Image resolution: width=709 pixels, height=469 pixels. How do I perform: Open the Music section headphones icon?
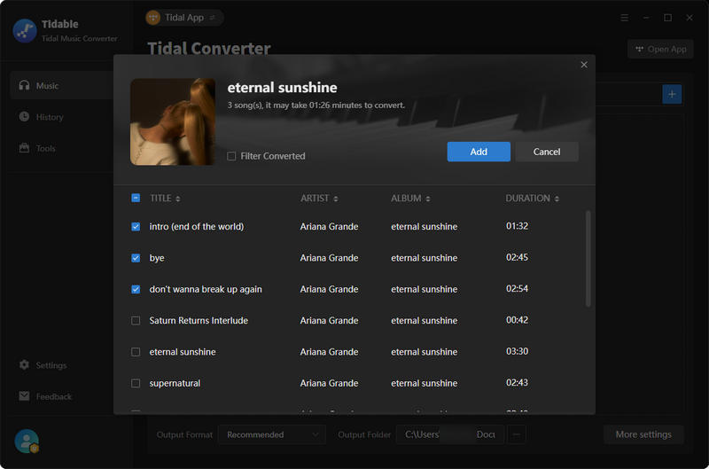(25, 85)
